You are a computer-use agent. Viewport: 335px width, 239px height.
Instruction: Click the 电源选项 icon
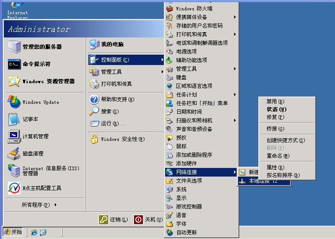169,51
